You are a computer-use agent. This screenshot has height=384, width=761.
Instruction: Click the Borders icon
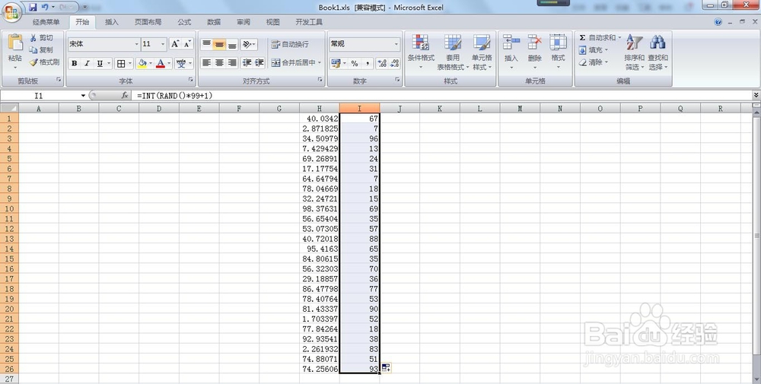(x=121, y=64)
